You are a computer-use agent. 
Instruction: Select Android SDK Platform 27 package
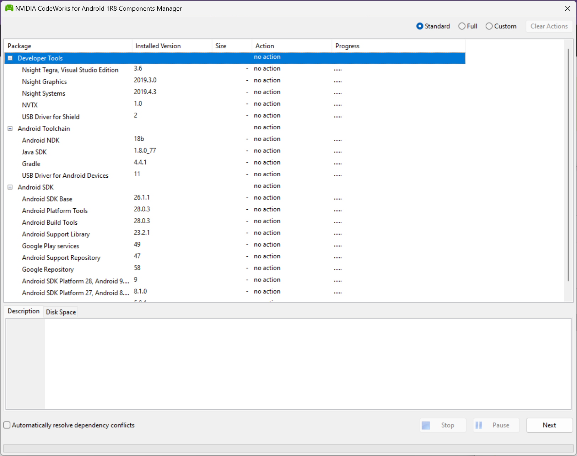coord(75,293)
